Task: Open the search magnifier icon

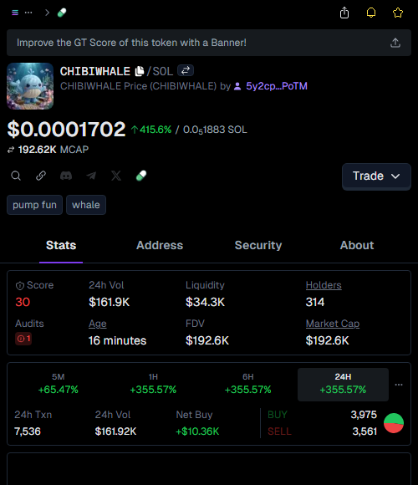Action: pos(16,176)
